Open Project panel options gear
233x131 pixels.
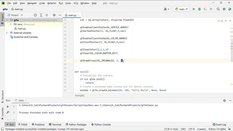(54, 15)
